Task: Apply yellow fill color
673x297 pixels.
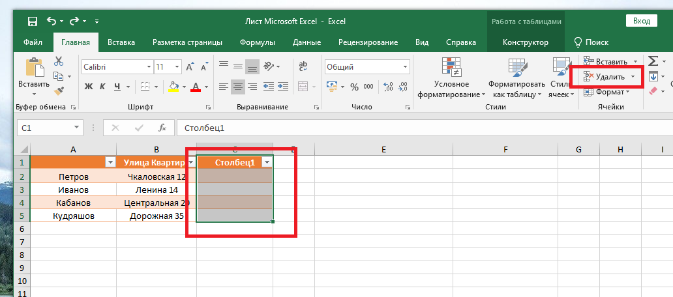Action: click(173, 86)
